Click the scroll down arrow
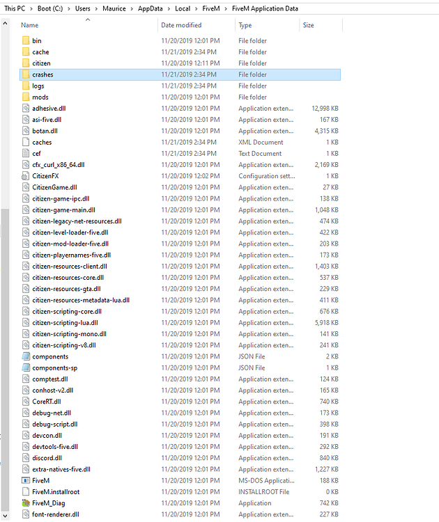439x522 pixels. [5, 516]
